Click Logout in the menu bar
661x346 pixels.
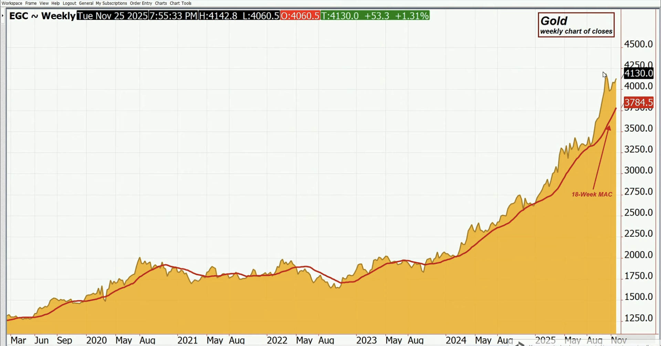click(x=69, y=3)
